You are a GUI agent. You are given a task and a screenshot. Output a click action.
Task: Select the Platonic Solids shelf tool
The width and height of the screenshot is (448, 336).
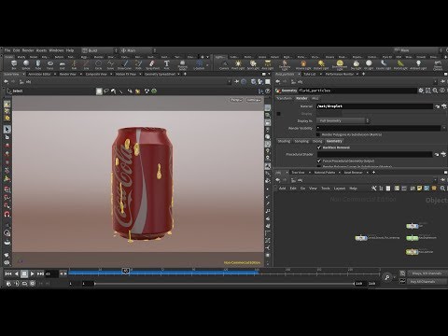(x=182, y=65)
